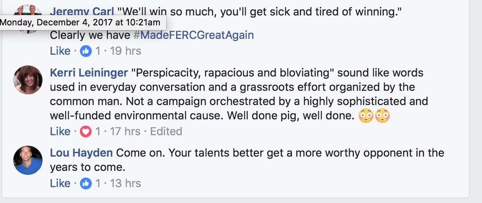
Task: Click the reaction count on Lou Hayden's comment
Action: (x=98, y=183)
